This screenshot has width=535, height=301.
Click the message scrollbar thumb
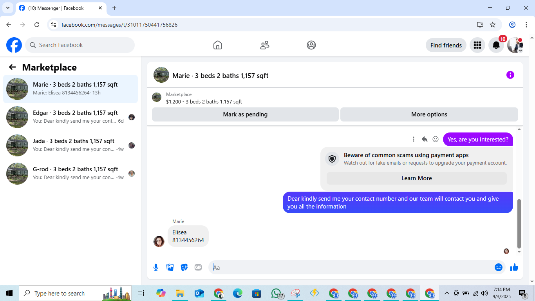pos(519,223)
